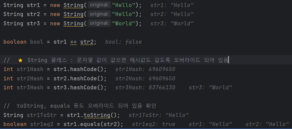Click the underlined str2 operand in the comparison
The width and height of the screenshot is (292, 129).
(x=87, y=42)
